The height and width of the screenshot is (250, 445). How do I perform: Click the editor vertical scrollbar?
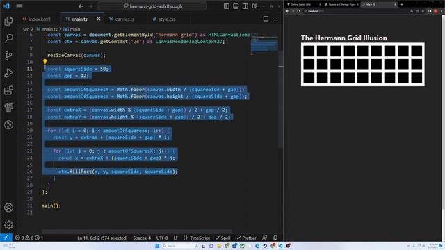point(281,99)
